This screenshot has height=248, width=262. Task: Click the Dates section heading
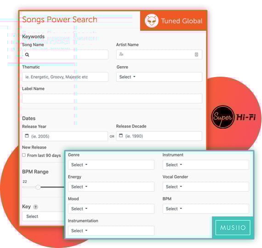(29, 118)
